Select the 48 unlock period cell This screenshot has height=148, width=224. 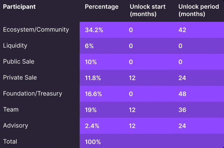(x=182, y=94)
